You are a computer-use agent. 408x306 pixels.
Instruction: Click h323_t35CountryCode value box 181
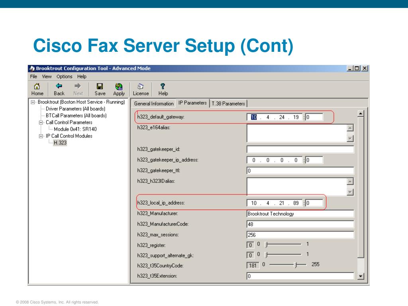point(253,265)
